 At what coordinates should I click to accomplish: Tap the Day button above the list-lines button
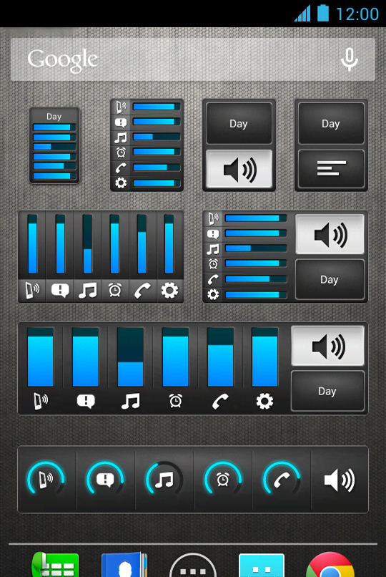point(331,123)
